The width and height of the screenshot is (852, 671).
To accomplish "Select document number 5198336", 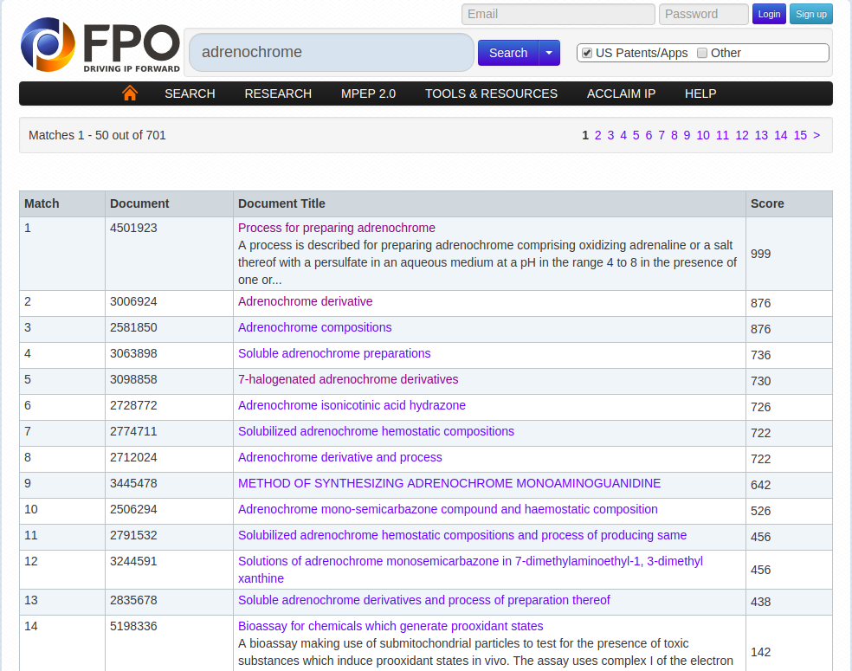I will tap(133, 626).
